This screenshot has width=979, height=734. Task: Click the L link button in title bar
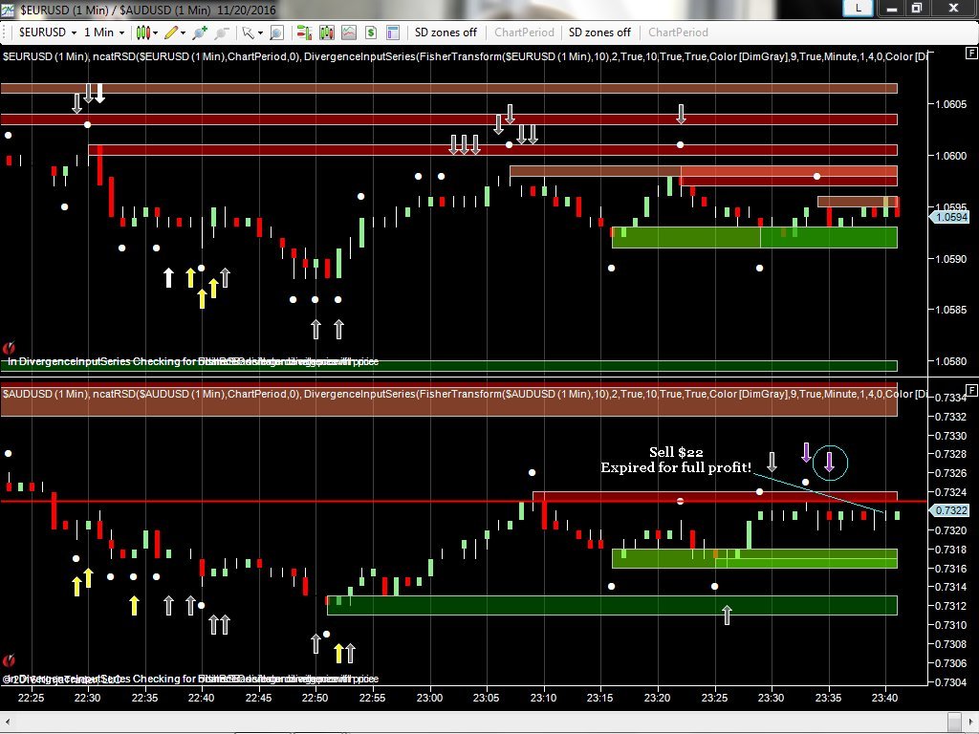pyautogui.click(x=858, y=8)
